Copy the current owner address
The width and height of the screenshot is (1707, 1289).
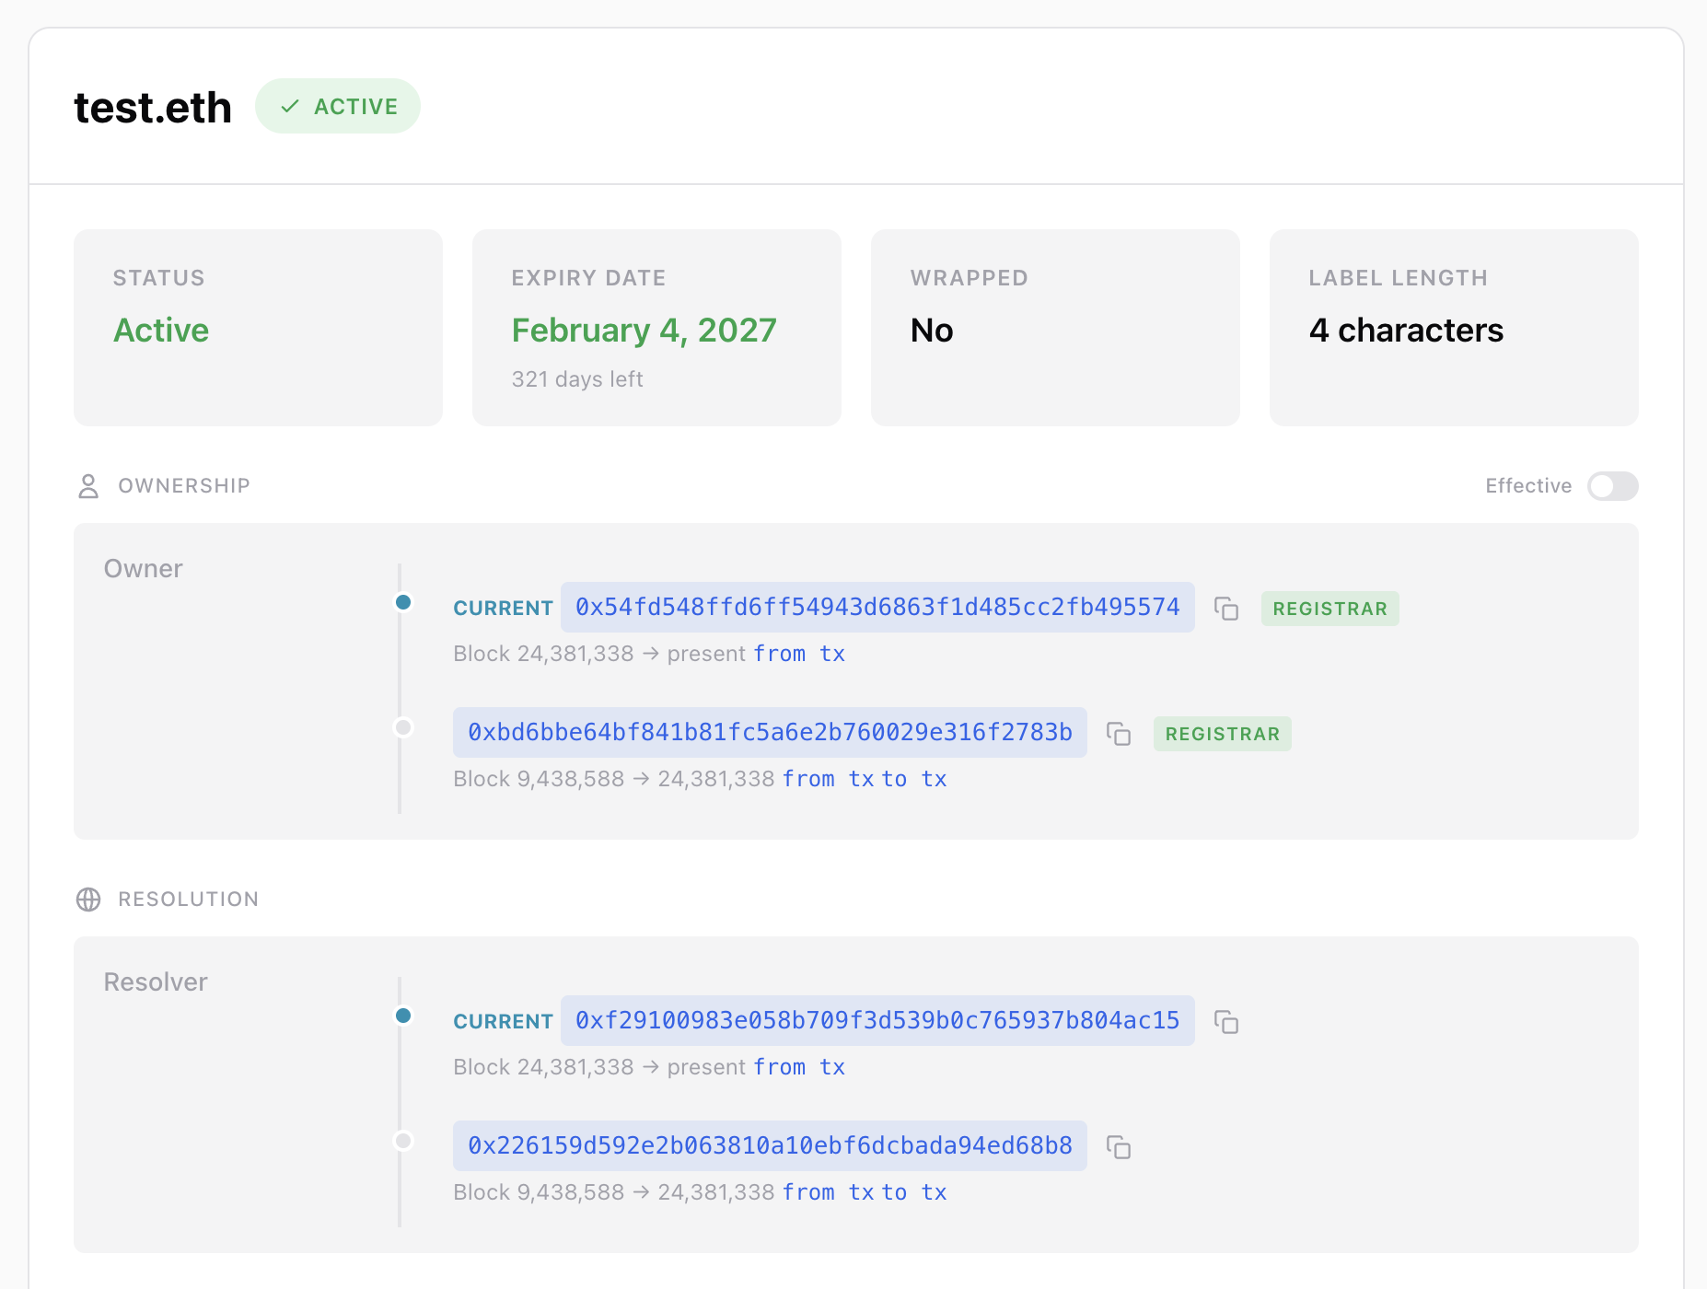(x=1225, y=609)
